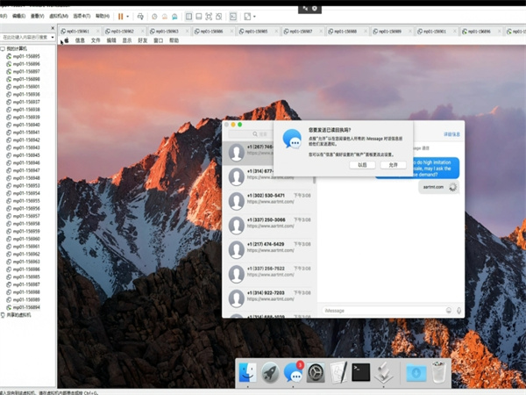The image size is (526, 395).
Task: Open Finder from the Dock
Action: pos(248,374)
